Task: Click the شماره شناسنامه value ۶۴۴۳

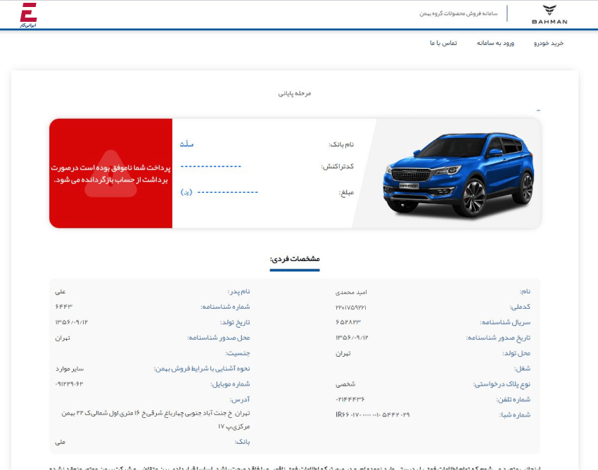Action: pos(64,307)
